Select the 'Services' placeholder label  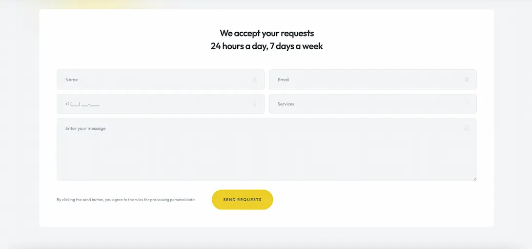tap(286, 104)
